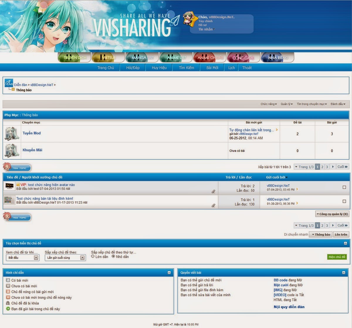Click the 'Lên trên' button
Image resolution: width=352 pixels, height=328 pixels.
click(341, 234)
